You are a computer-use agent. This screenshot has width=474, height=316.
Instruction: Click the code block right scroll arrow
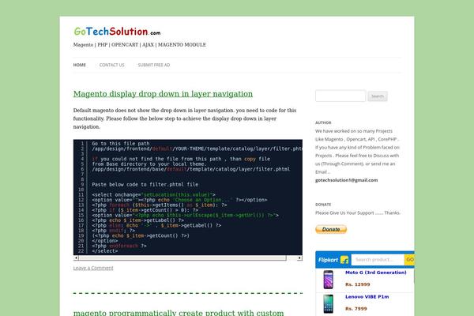click(299, 258)
